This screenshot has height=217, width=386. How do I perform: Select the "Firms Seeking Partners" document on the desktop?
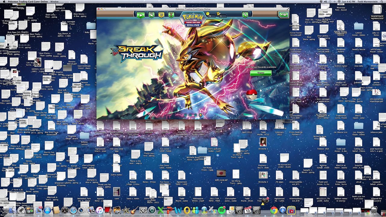tap(296, 128)
